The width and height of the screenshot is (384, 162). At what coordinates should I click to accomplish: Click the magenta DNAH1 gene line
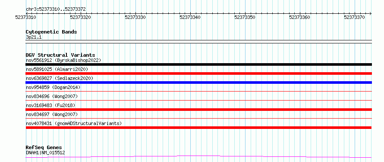pos(198,156)
